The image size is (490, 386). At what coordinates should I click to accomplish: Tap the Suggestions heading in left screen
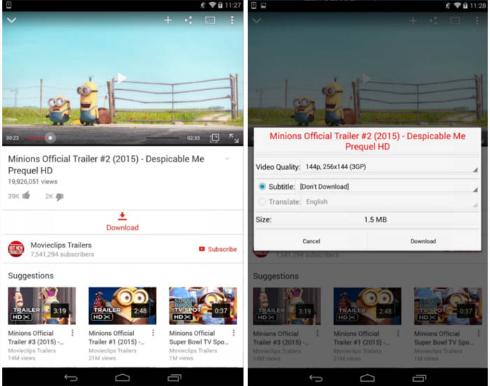(x=31, y=276)
